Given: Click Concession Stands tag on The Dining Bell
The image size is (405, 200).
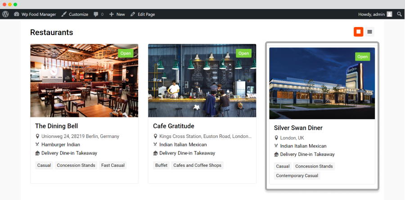Looking at the screenshot, I should click(76, 165).
